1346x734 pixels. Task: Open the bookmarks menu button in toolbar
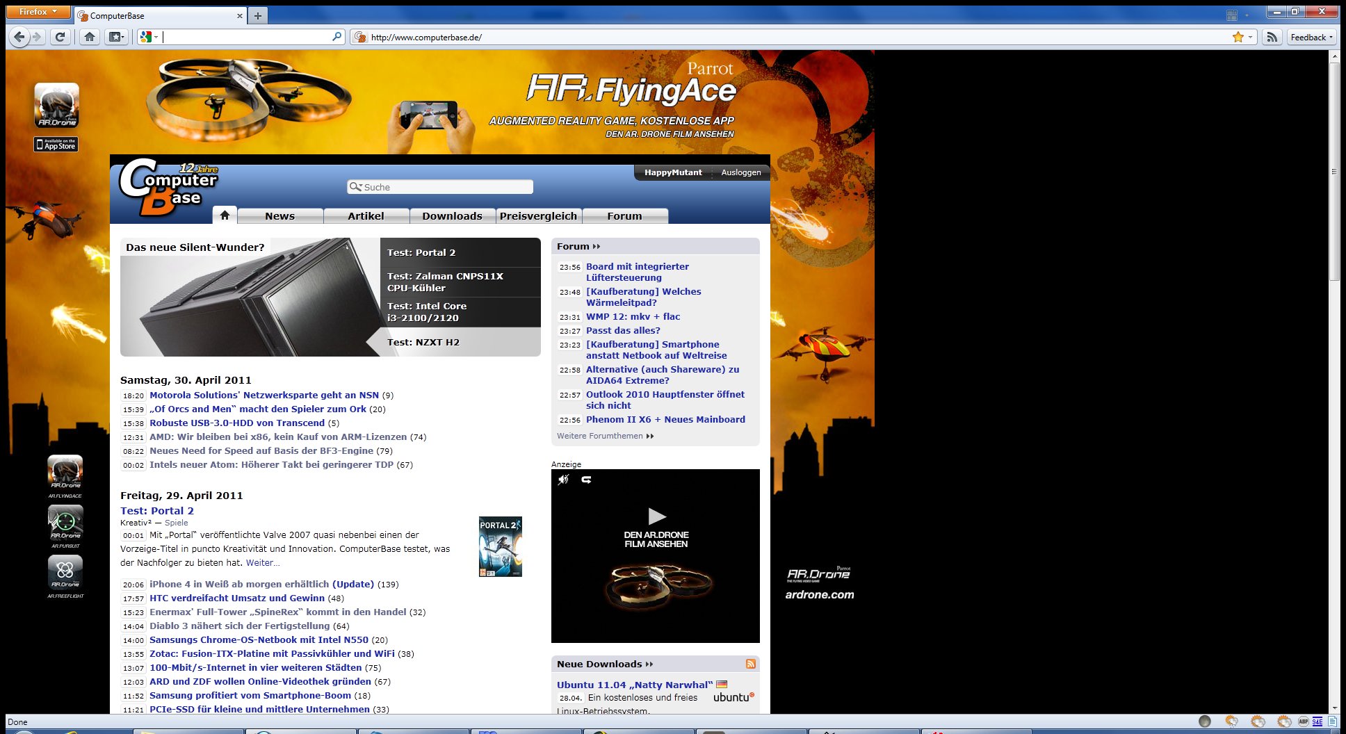pos(116,37)
